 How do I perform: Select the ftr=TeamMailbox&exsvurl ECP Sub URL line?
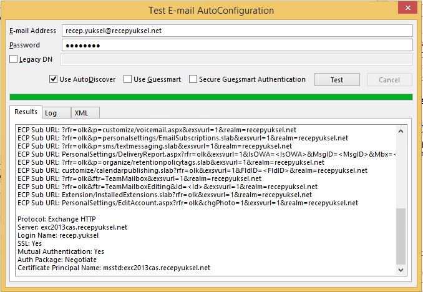tap(140, 178)
